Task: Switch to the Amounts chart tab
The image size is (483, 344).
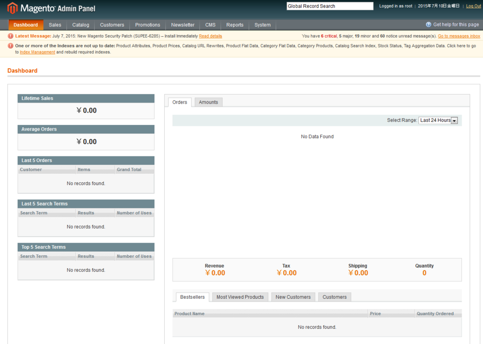Action: (208, 102)
